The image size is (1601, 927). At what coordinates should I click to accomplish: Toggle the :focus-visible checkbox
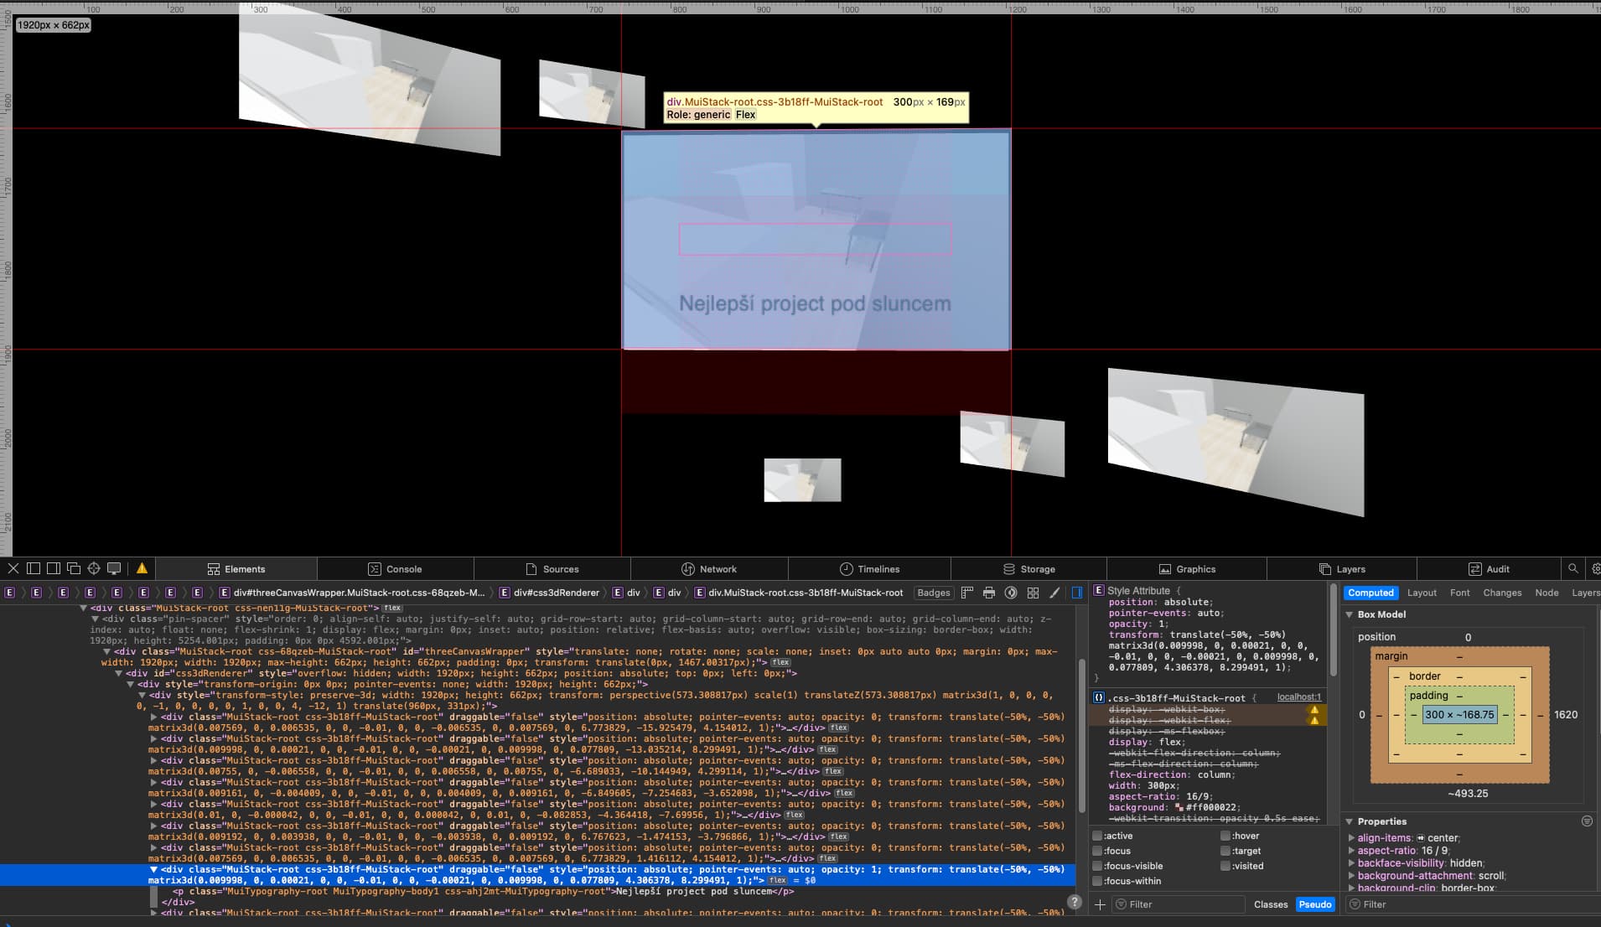click(x=1099, y=866)
